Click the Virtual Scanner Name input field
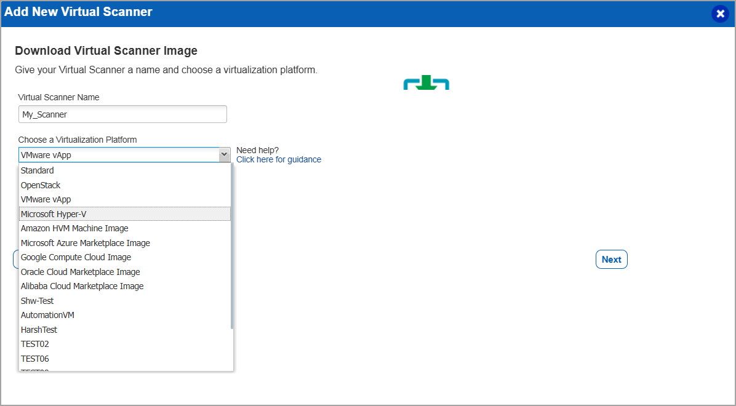This screenshot has width=736, height=406. [122, 114]
